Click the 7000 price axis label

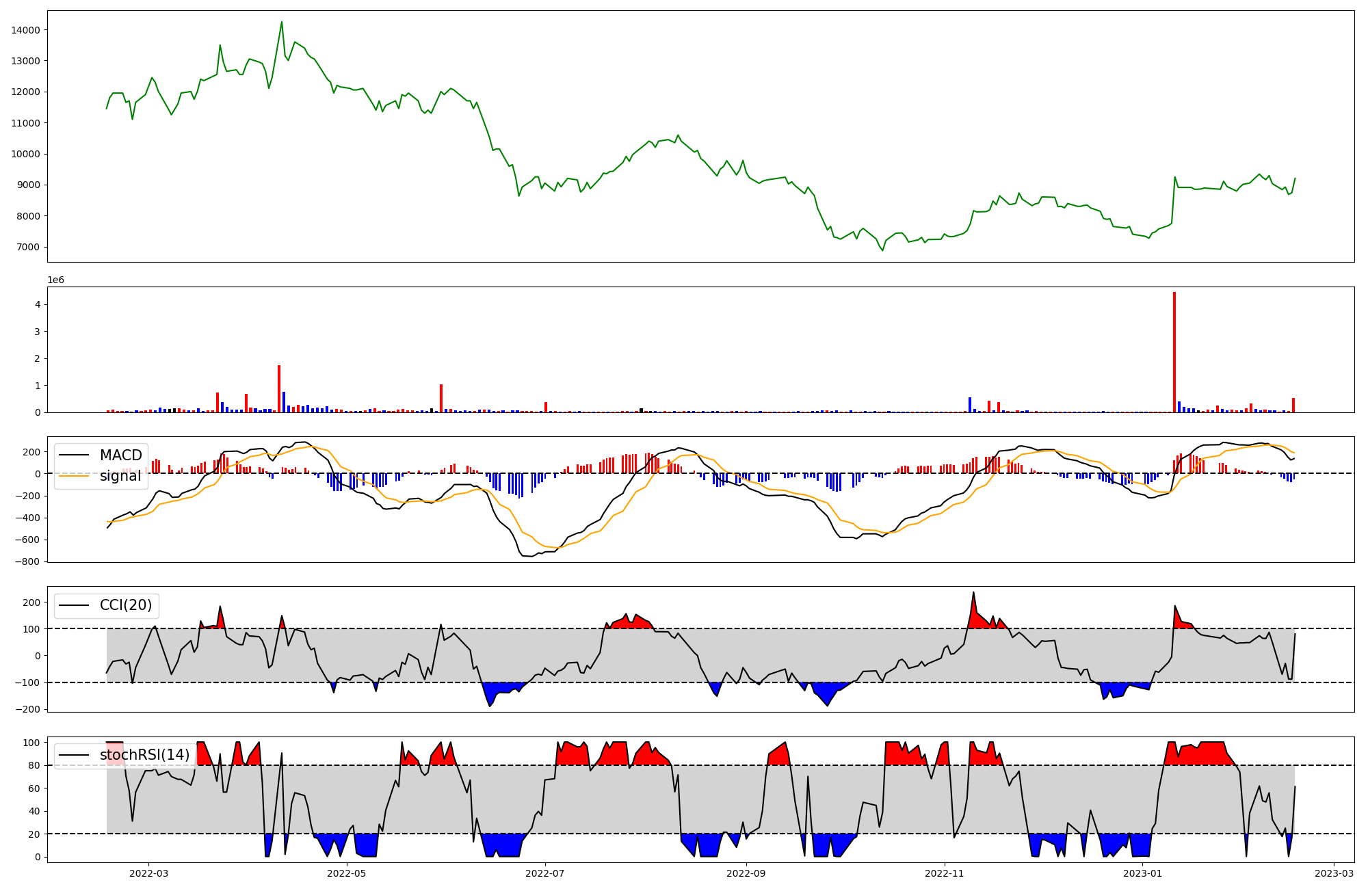click(x=28, y=247)
